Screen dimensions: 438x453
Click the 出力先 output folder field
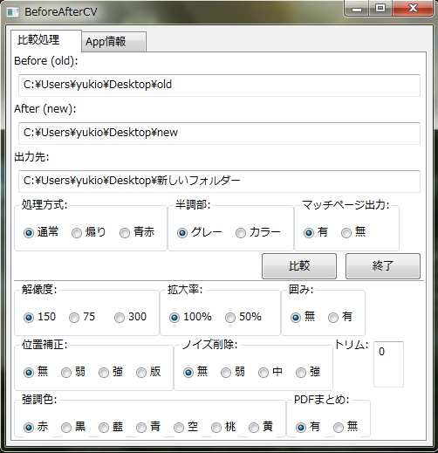coord(219,182)
